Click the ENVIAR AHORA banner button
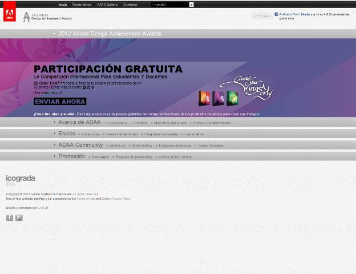The height and width of the screenshot is (274, 356). pos(60,102)
